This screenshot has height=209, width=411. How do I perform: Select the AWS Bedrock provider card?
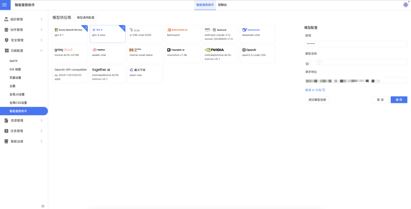pos(220,34)
